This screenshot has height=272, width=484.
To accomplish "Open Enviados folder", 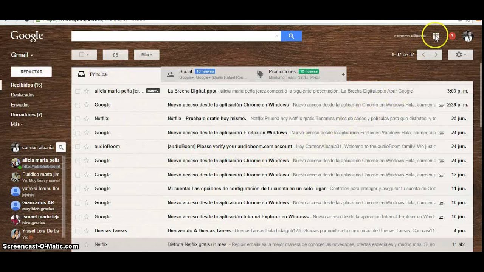I will click(20, 105).
